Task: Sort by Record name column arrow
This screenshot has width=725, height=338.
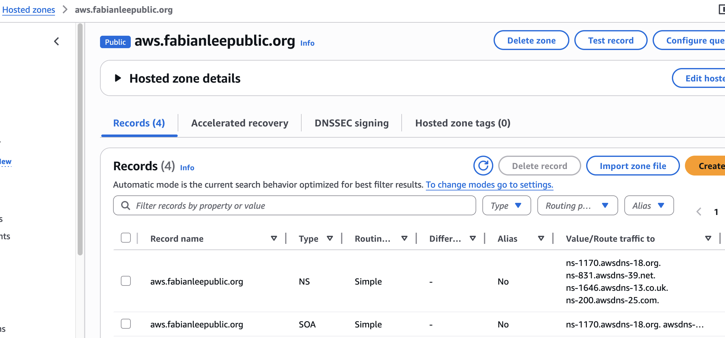Action: pos(274,239)
